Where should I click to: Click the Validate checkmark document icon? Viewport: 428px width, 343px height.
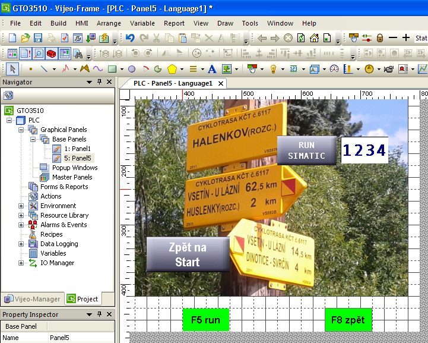tap(65, 37)
